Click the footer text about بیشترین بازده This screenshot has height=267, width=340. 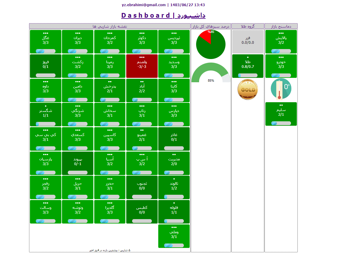click(x=110, y=250)
